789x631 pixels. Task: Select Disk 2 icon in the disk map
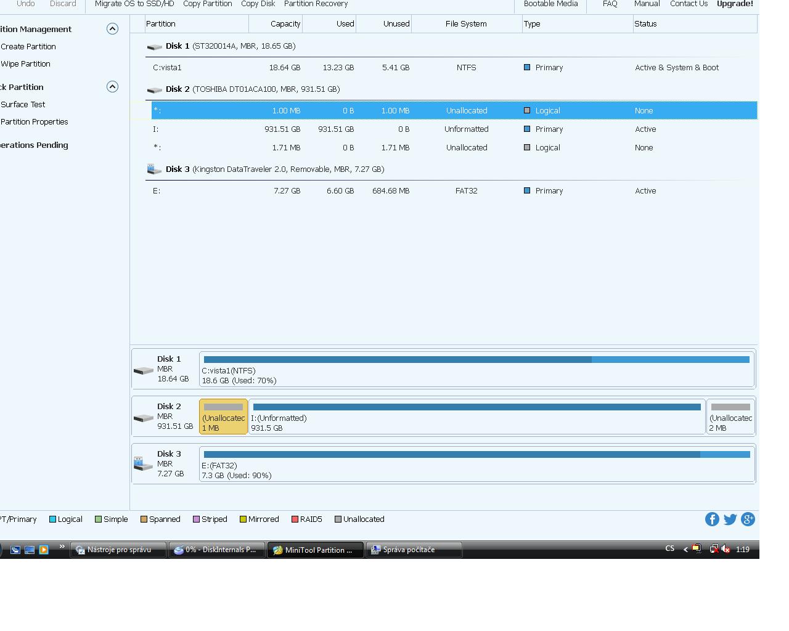(x=144, y=418)
